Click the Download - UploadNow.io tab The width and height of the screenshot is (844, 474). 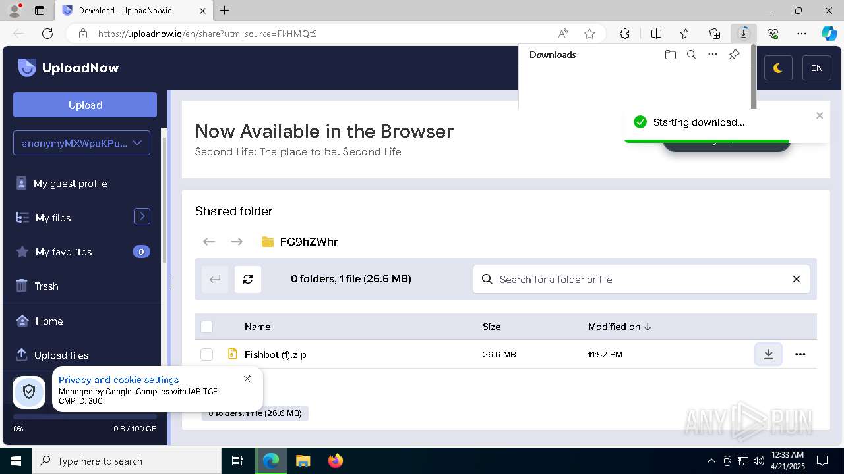click(x=134, y=11)
